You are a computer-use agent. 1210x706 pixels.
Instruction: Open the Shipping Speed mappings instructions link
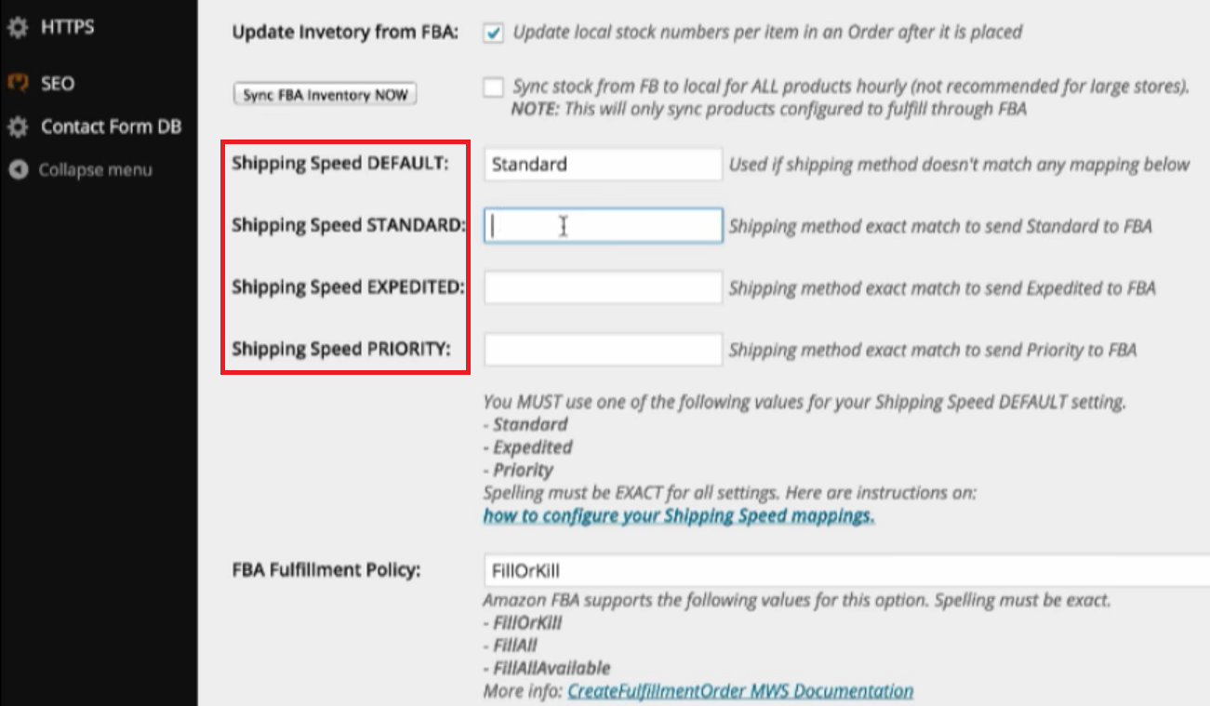(678, 515)
